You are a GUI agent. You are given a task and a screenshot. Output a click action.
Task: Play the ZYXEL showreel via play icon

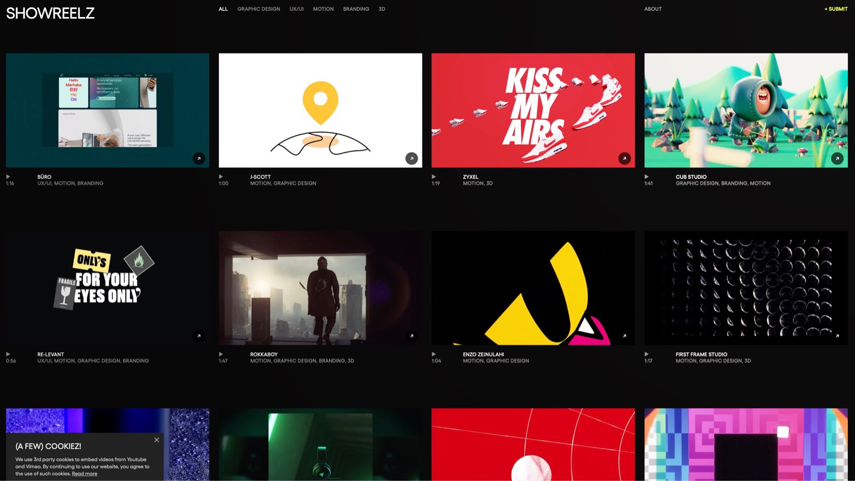(x=434, y=177)
